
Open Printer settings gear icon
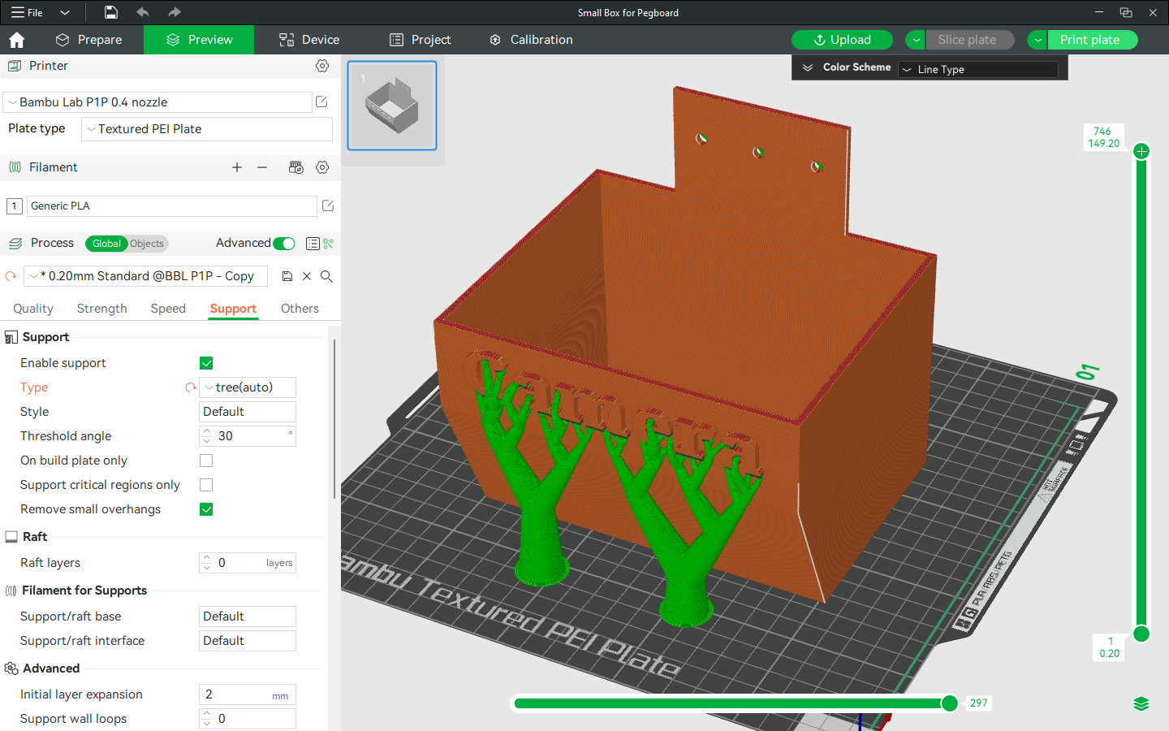coord(322,66)
